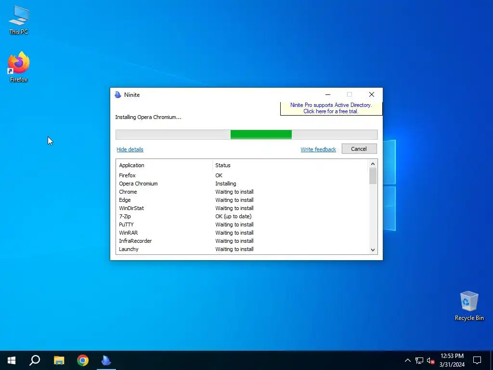Select the 7-Zip application row
The width and height of the screenshot is (493, 370).
pyautogui.click(x=242, y=216)
